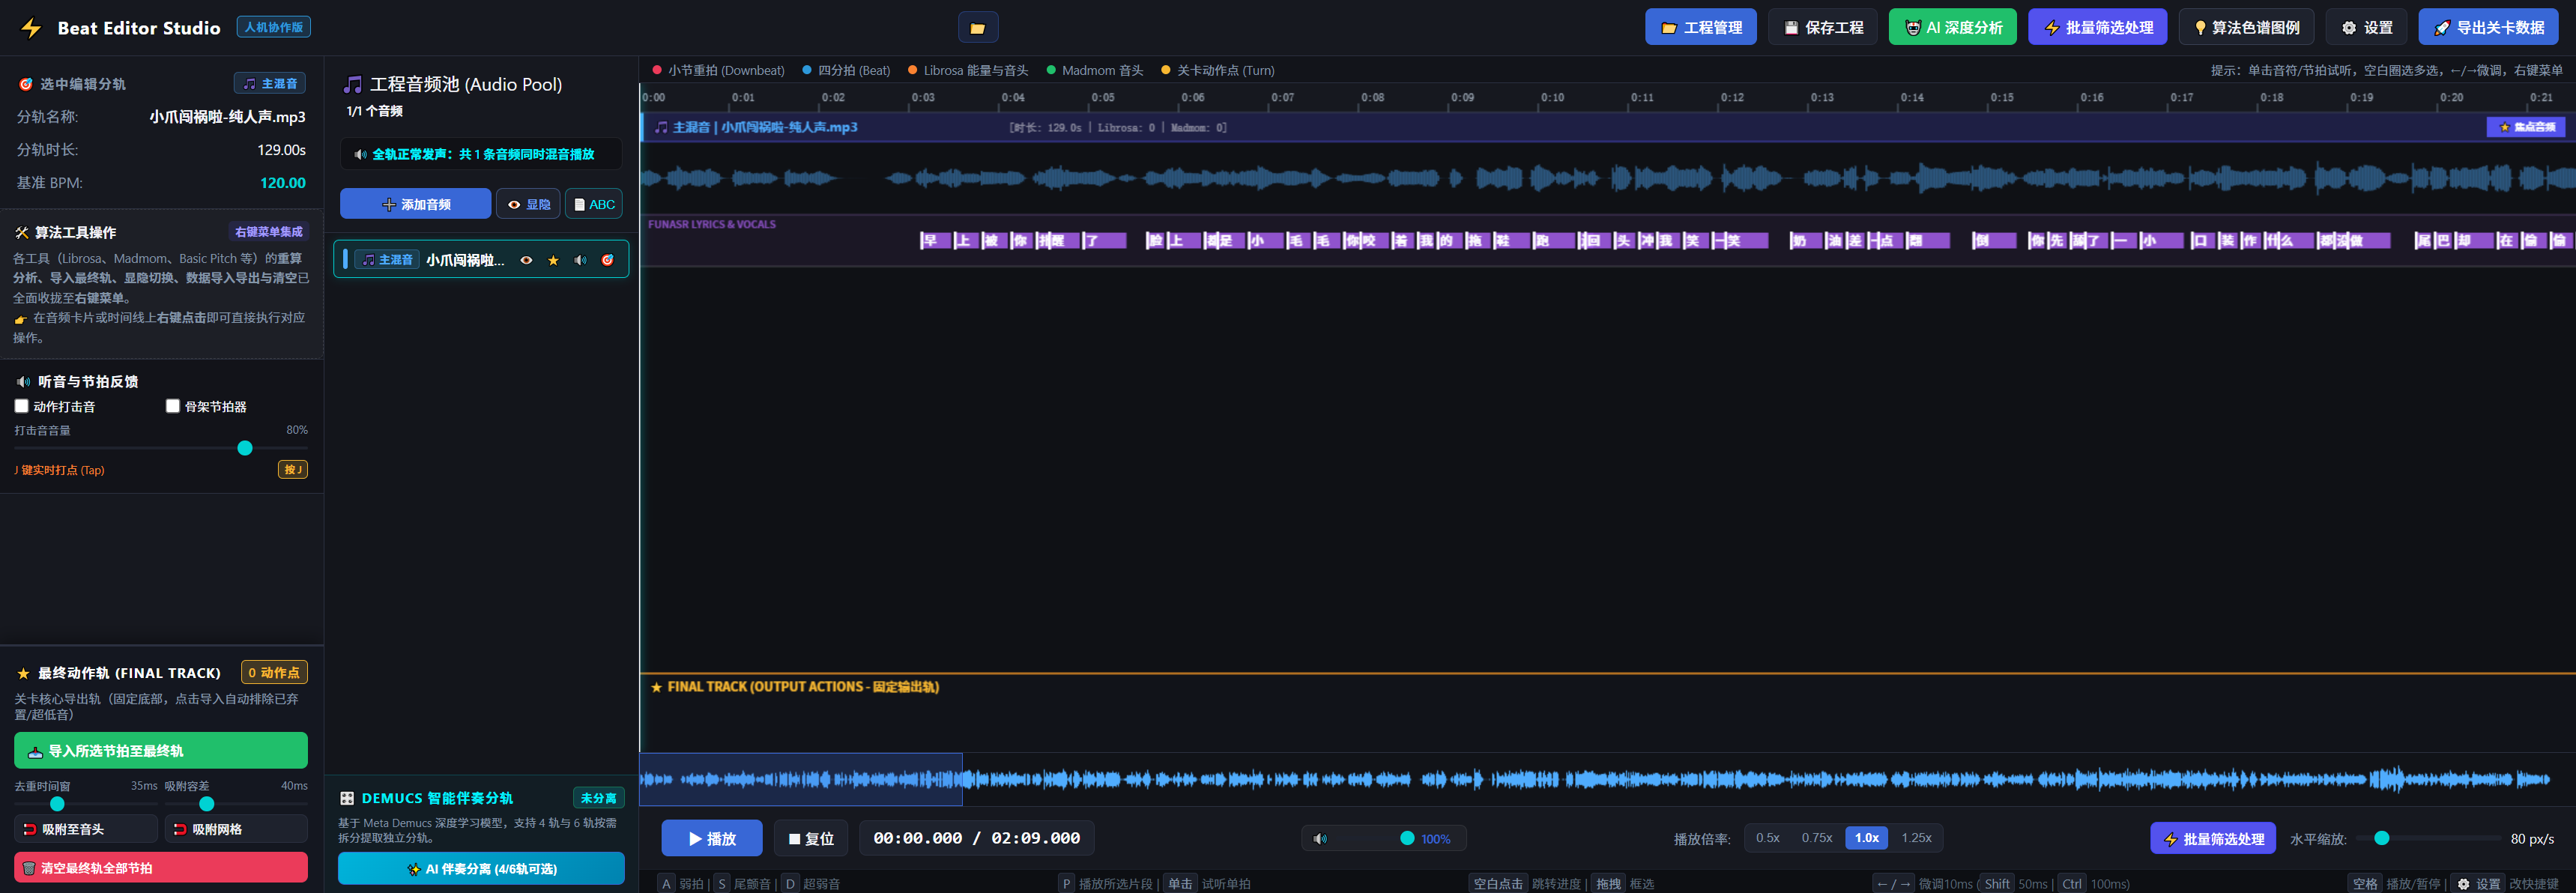This screenshot has height=893, width=2576.
Task: Click the star icon on 小爪闯祸啦 track card
Action: (553, 260)
